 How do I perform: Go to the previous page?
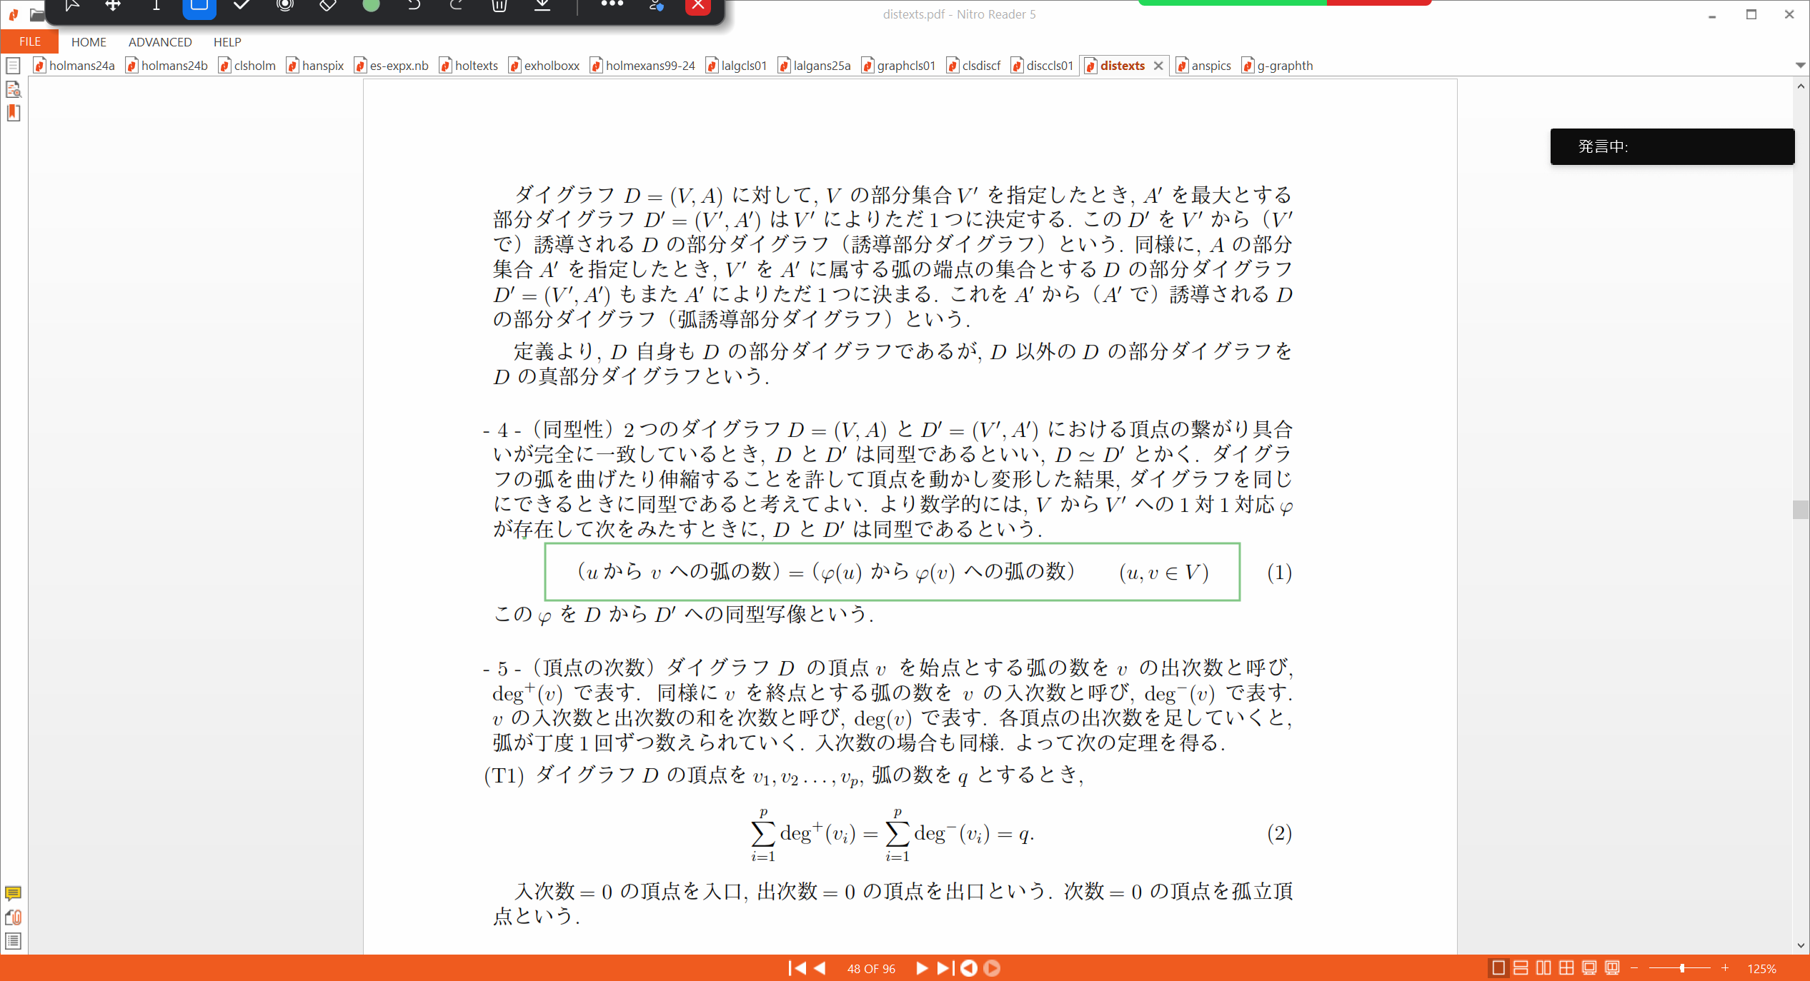click(x=820, y=968)
